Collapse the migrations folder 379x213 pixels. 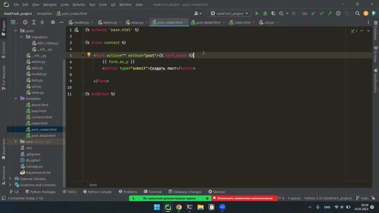[21, 37]
